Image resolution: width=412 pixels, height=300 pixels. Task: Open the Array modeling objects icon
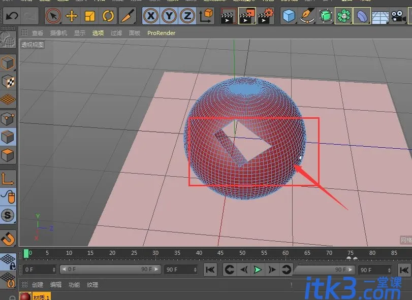(x=344, y=16)
